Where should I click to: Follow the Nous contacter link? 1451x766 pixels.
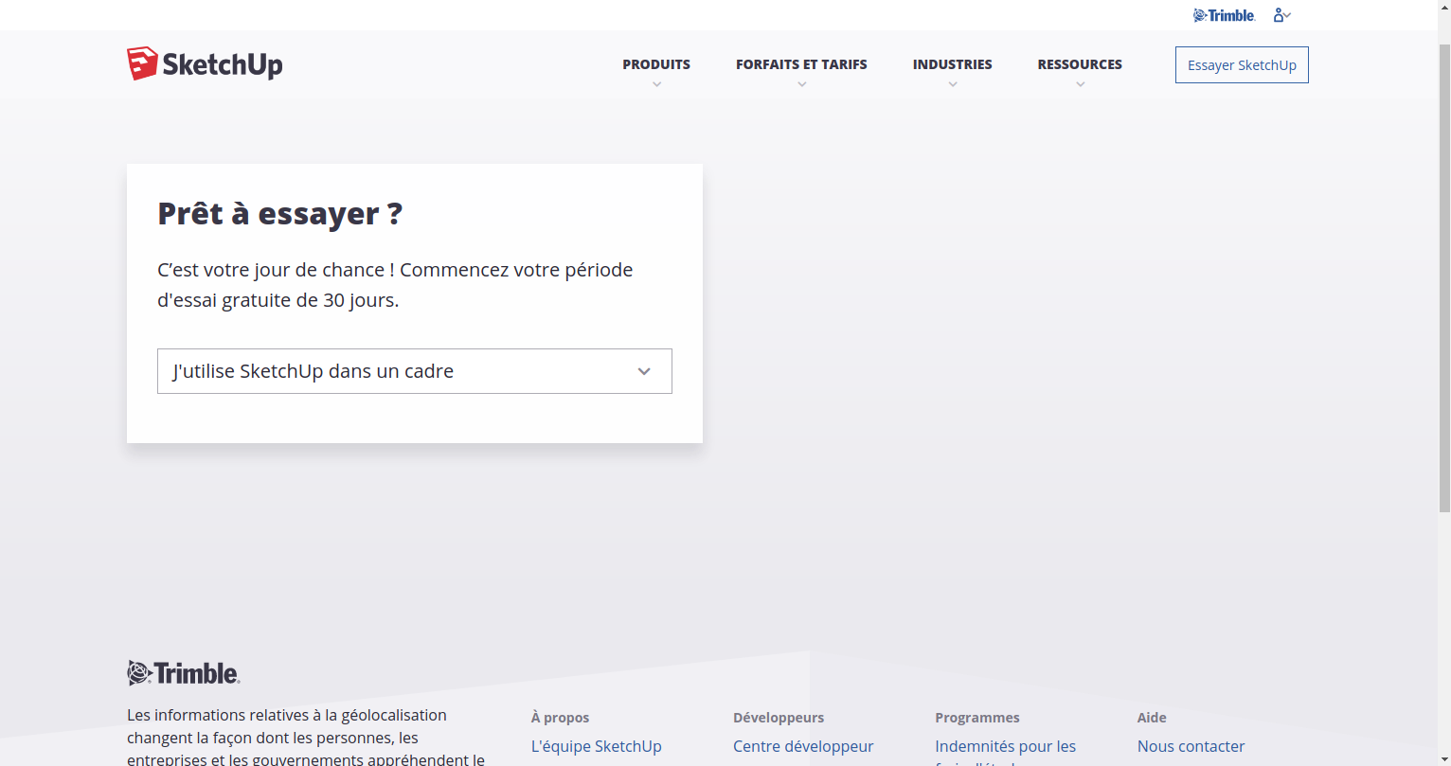coord(1191,746)
